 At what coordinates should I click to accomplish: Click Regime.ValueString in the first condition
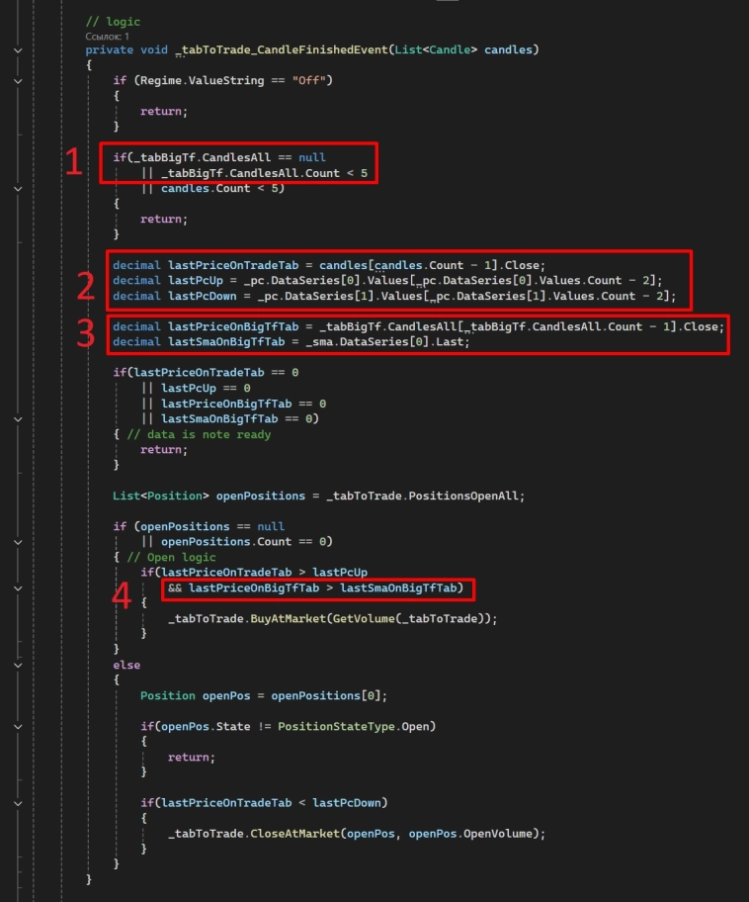[x=202, y=80]
